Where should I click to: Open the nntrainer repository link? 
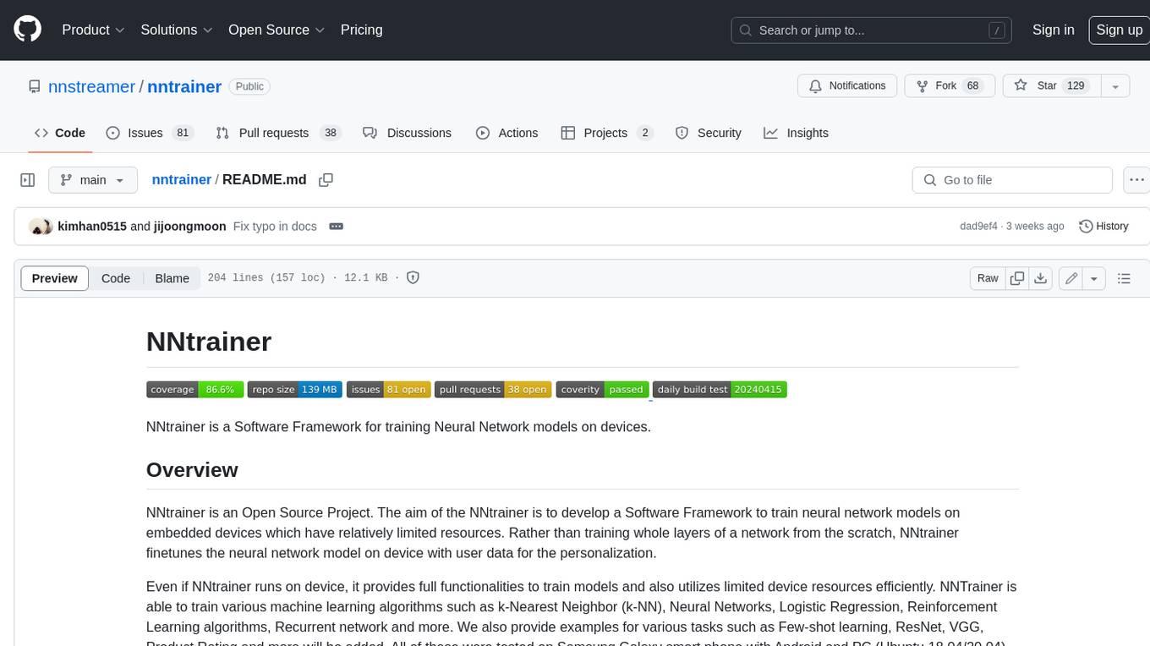pyautogui.click(x=184, y=86)
